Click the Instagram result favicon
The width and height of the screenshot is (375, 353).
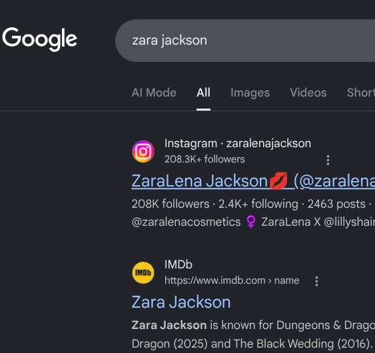[x=143, y=151]
